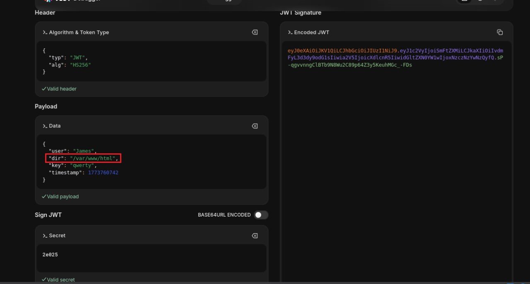Click the Valid secret status message
Viewport: 530px width, 284px height.
(60, 280)
